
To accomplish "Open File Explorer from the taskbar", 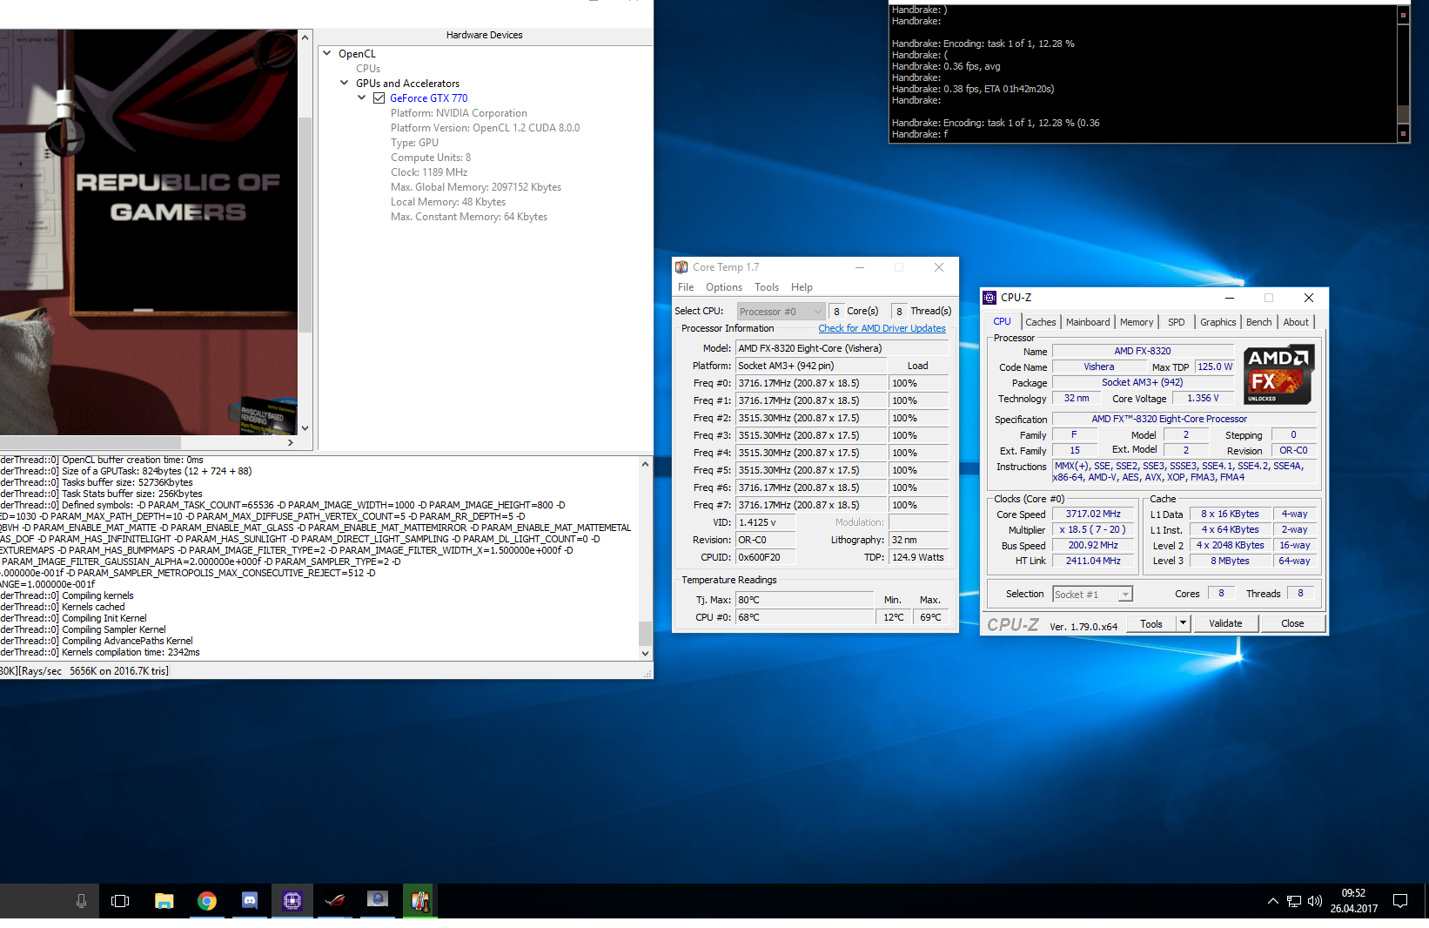I will click(x=164, y=901).
